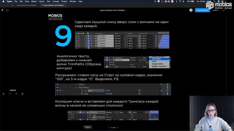Open the Window menu
The image size is (234, 131).
click(73, 1)
